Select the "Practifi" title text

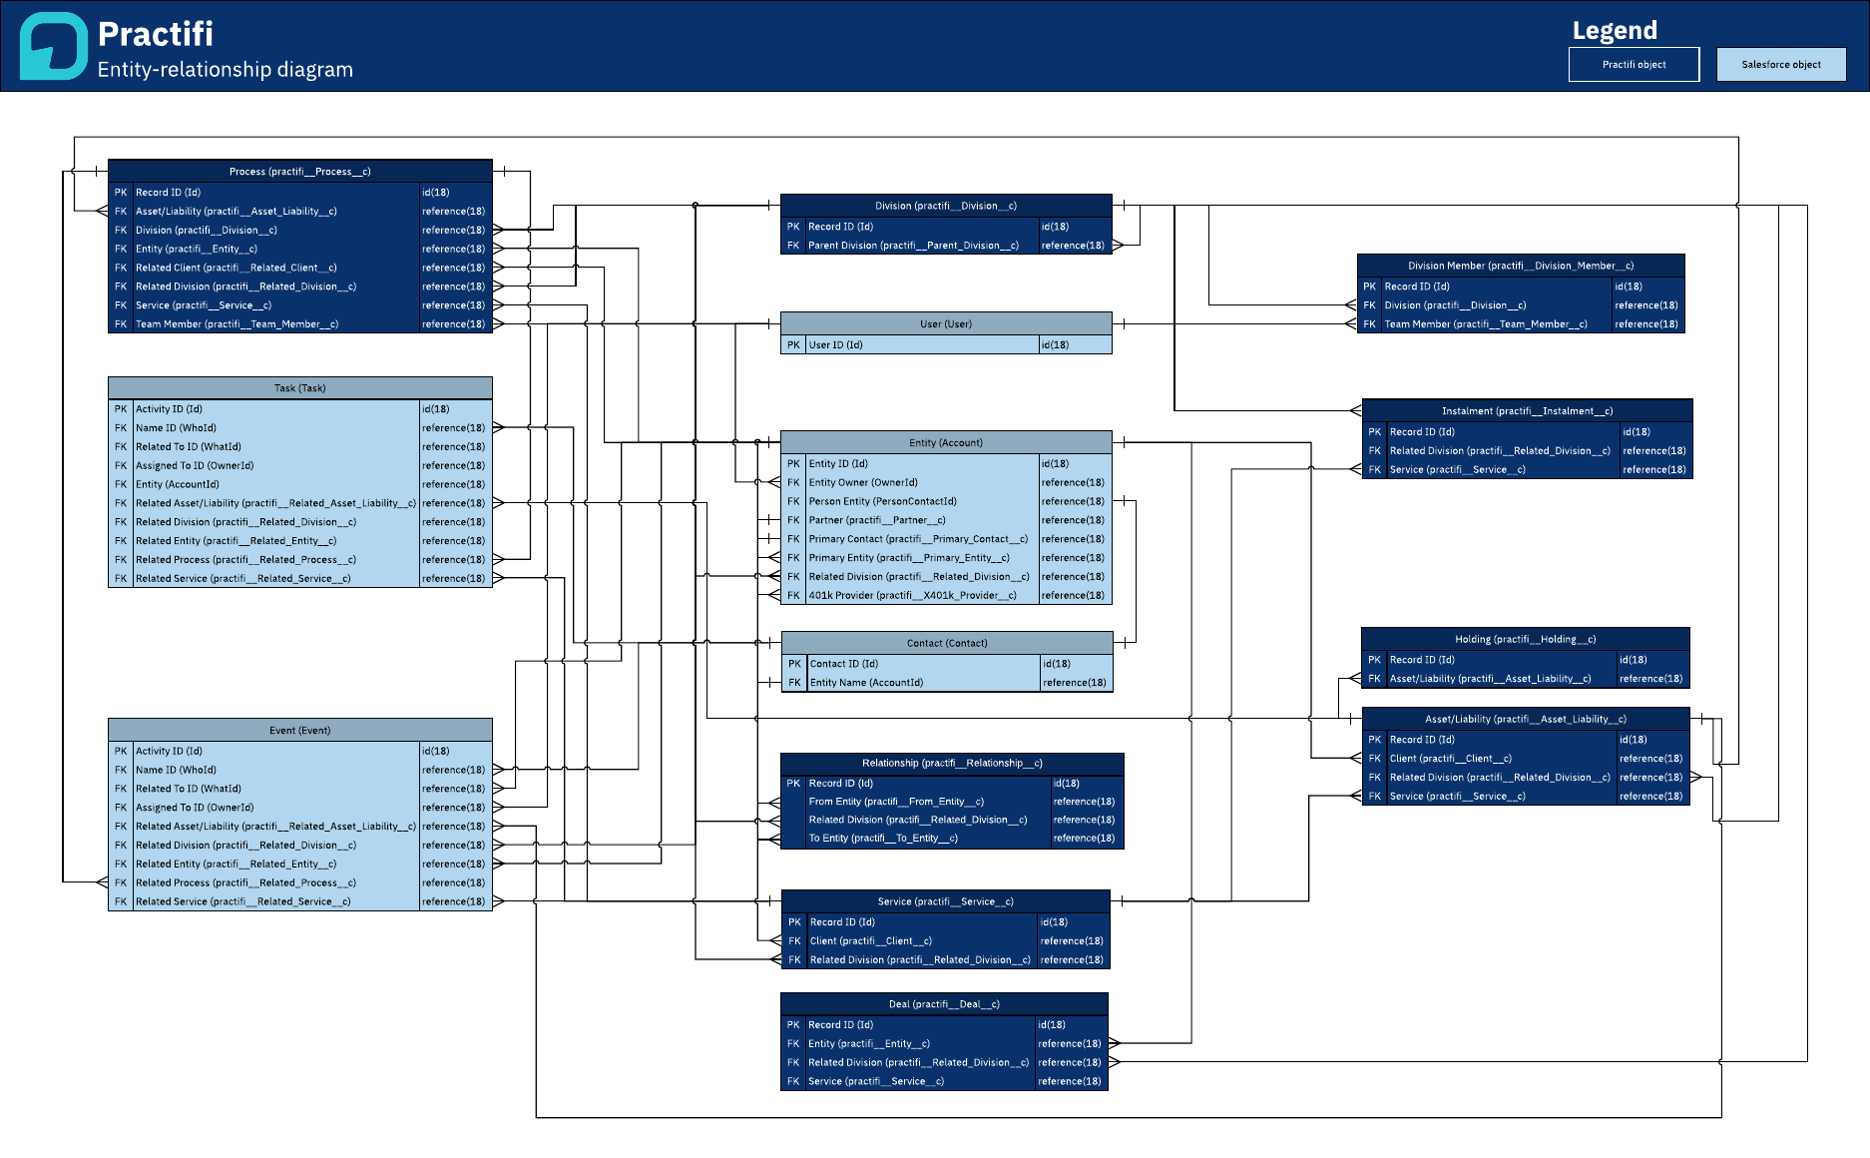156,34
